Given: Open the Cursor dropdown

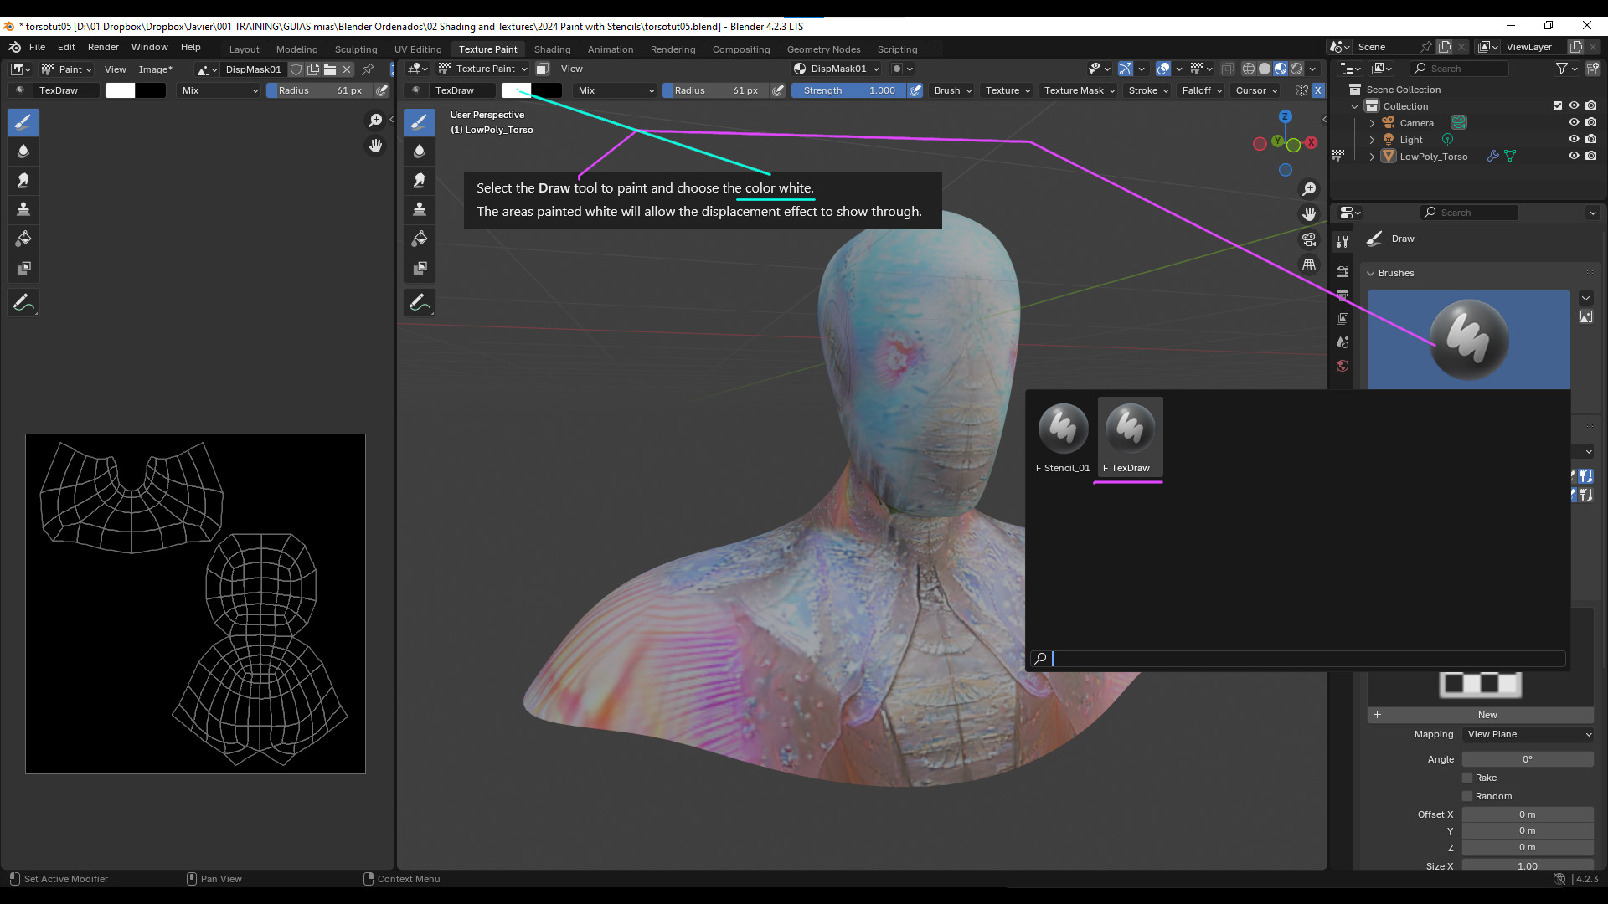Looking at the screenshot, I should pos(1256,90).
